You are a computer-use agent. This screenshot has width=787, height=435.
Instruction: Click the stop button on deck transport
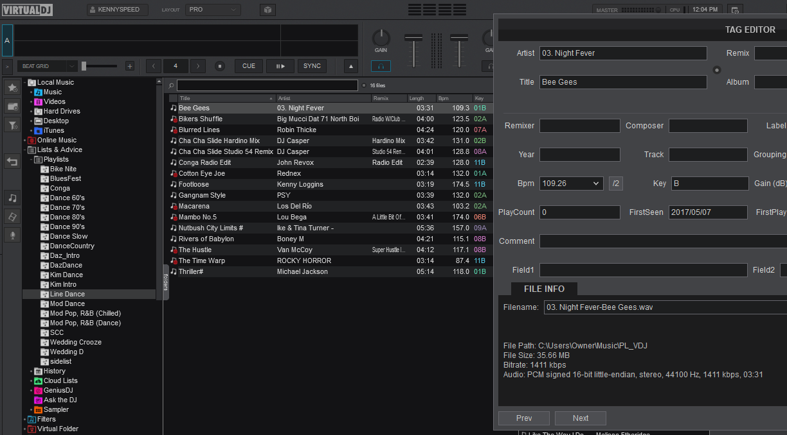(220, 66)
